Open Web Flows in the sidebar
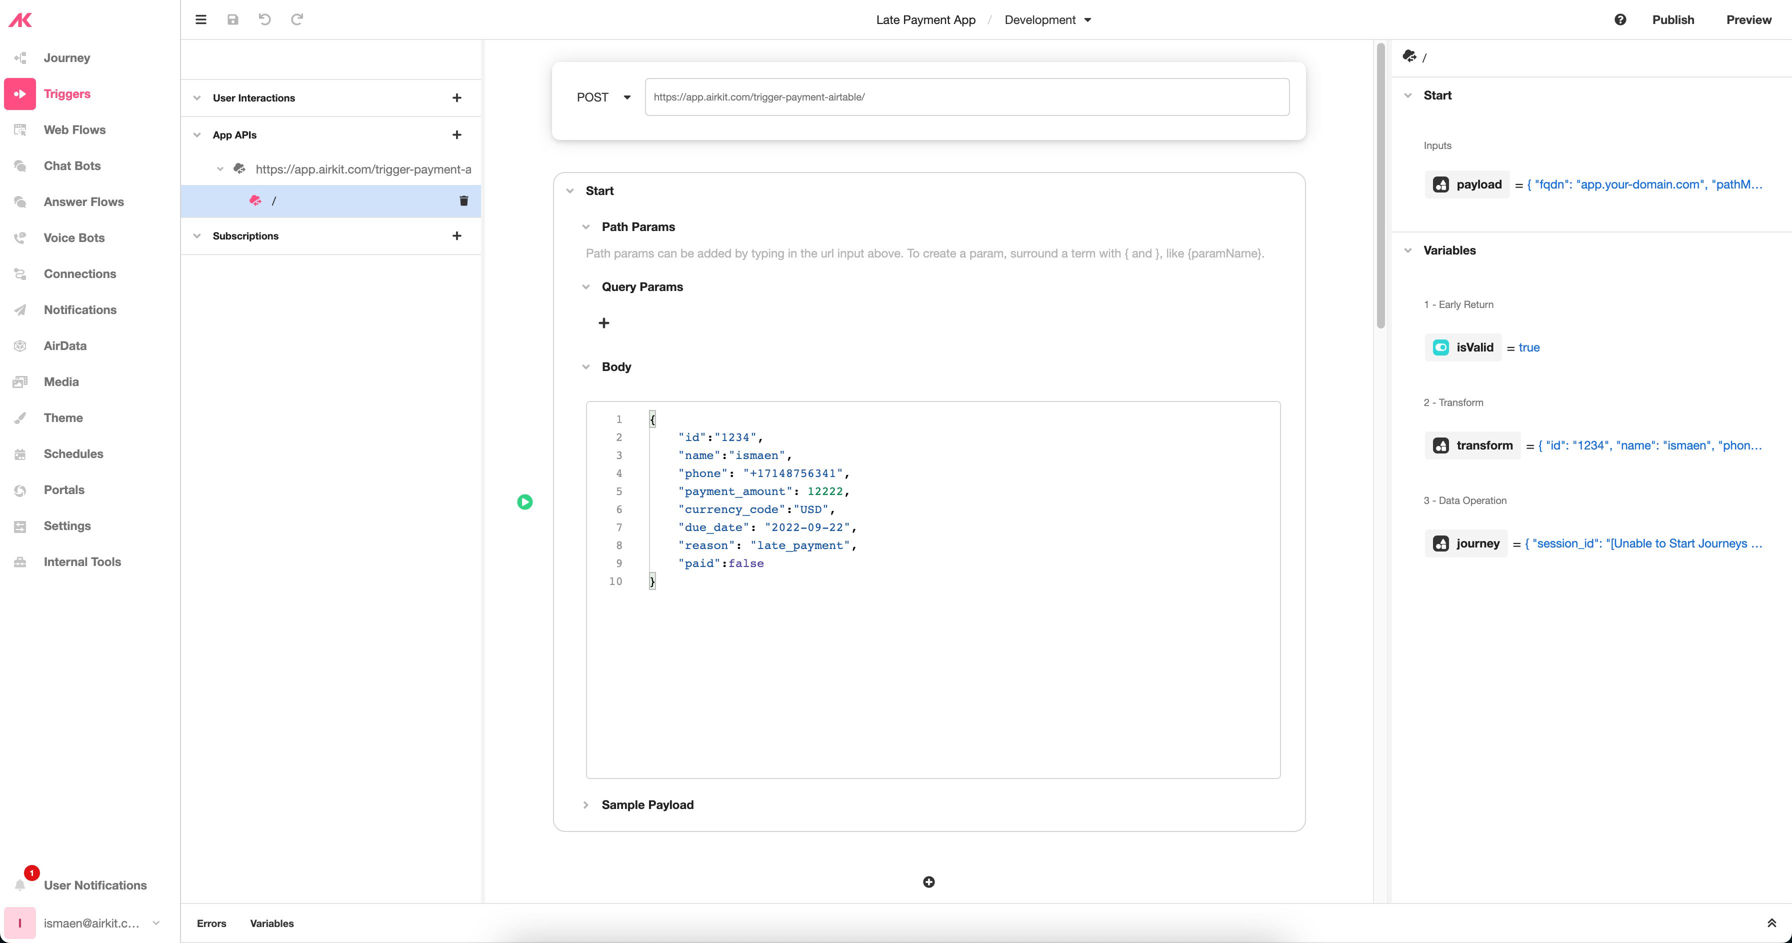 click(74, 130)
